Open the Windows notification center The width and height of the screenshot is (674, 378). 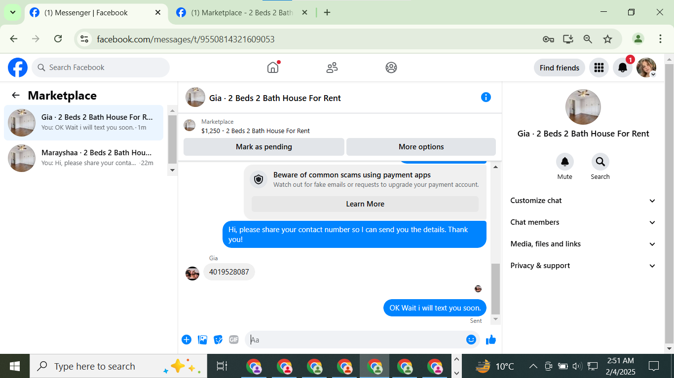(x=654, y=366)
